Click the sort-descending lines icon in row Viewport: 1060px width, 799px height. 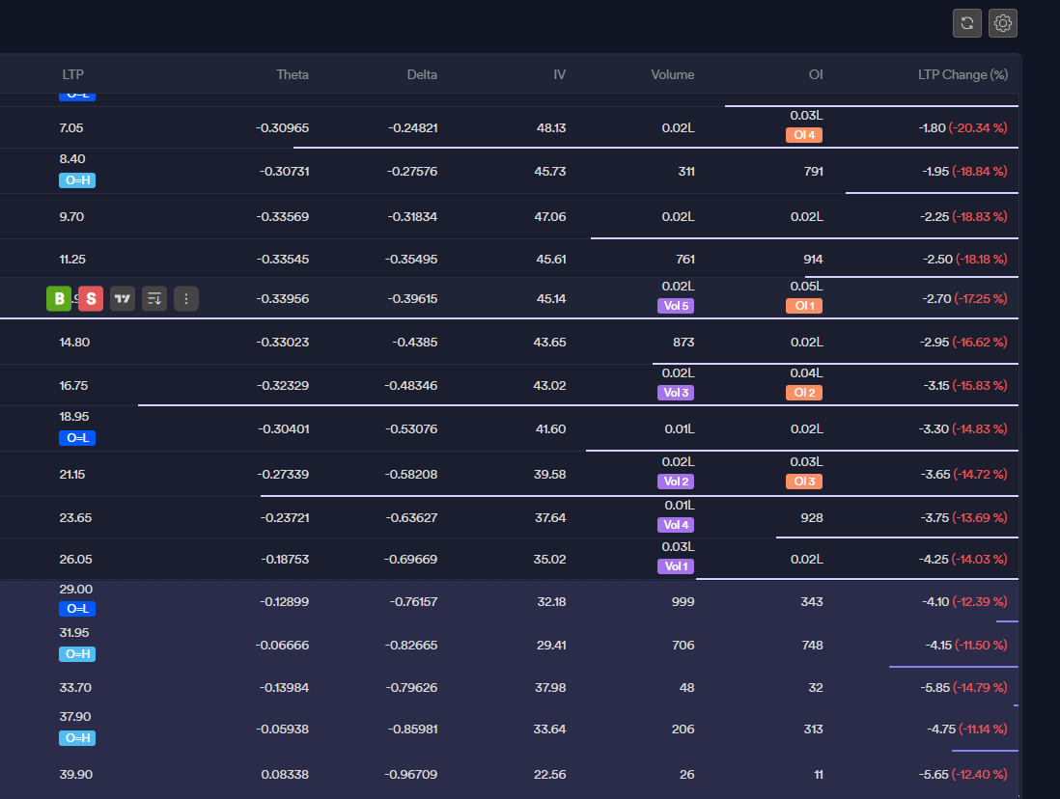click(154, 299)
